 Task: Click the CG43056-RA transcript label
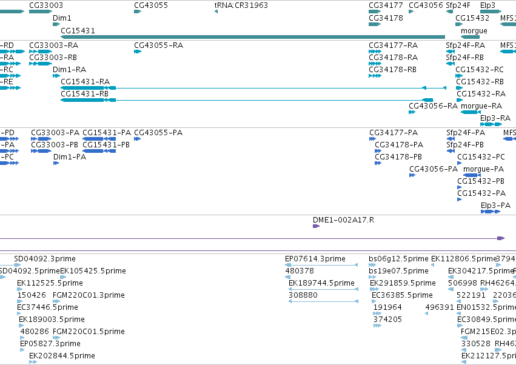tap(433, 105)
